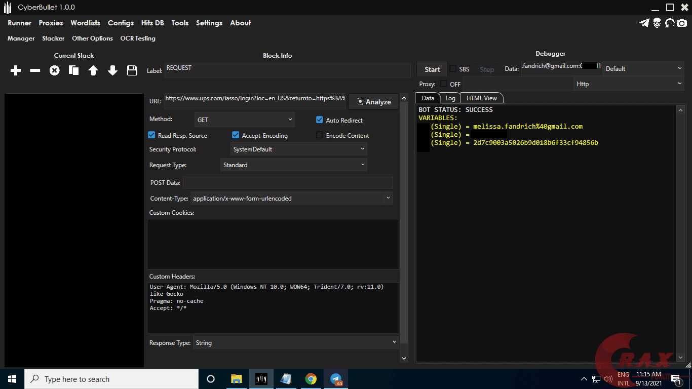Screen dimensions: 692x389
Task: Remove the selected block with minus icon
Action: pyautogui.click(x=35, y=70)
